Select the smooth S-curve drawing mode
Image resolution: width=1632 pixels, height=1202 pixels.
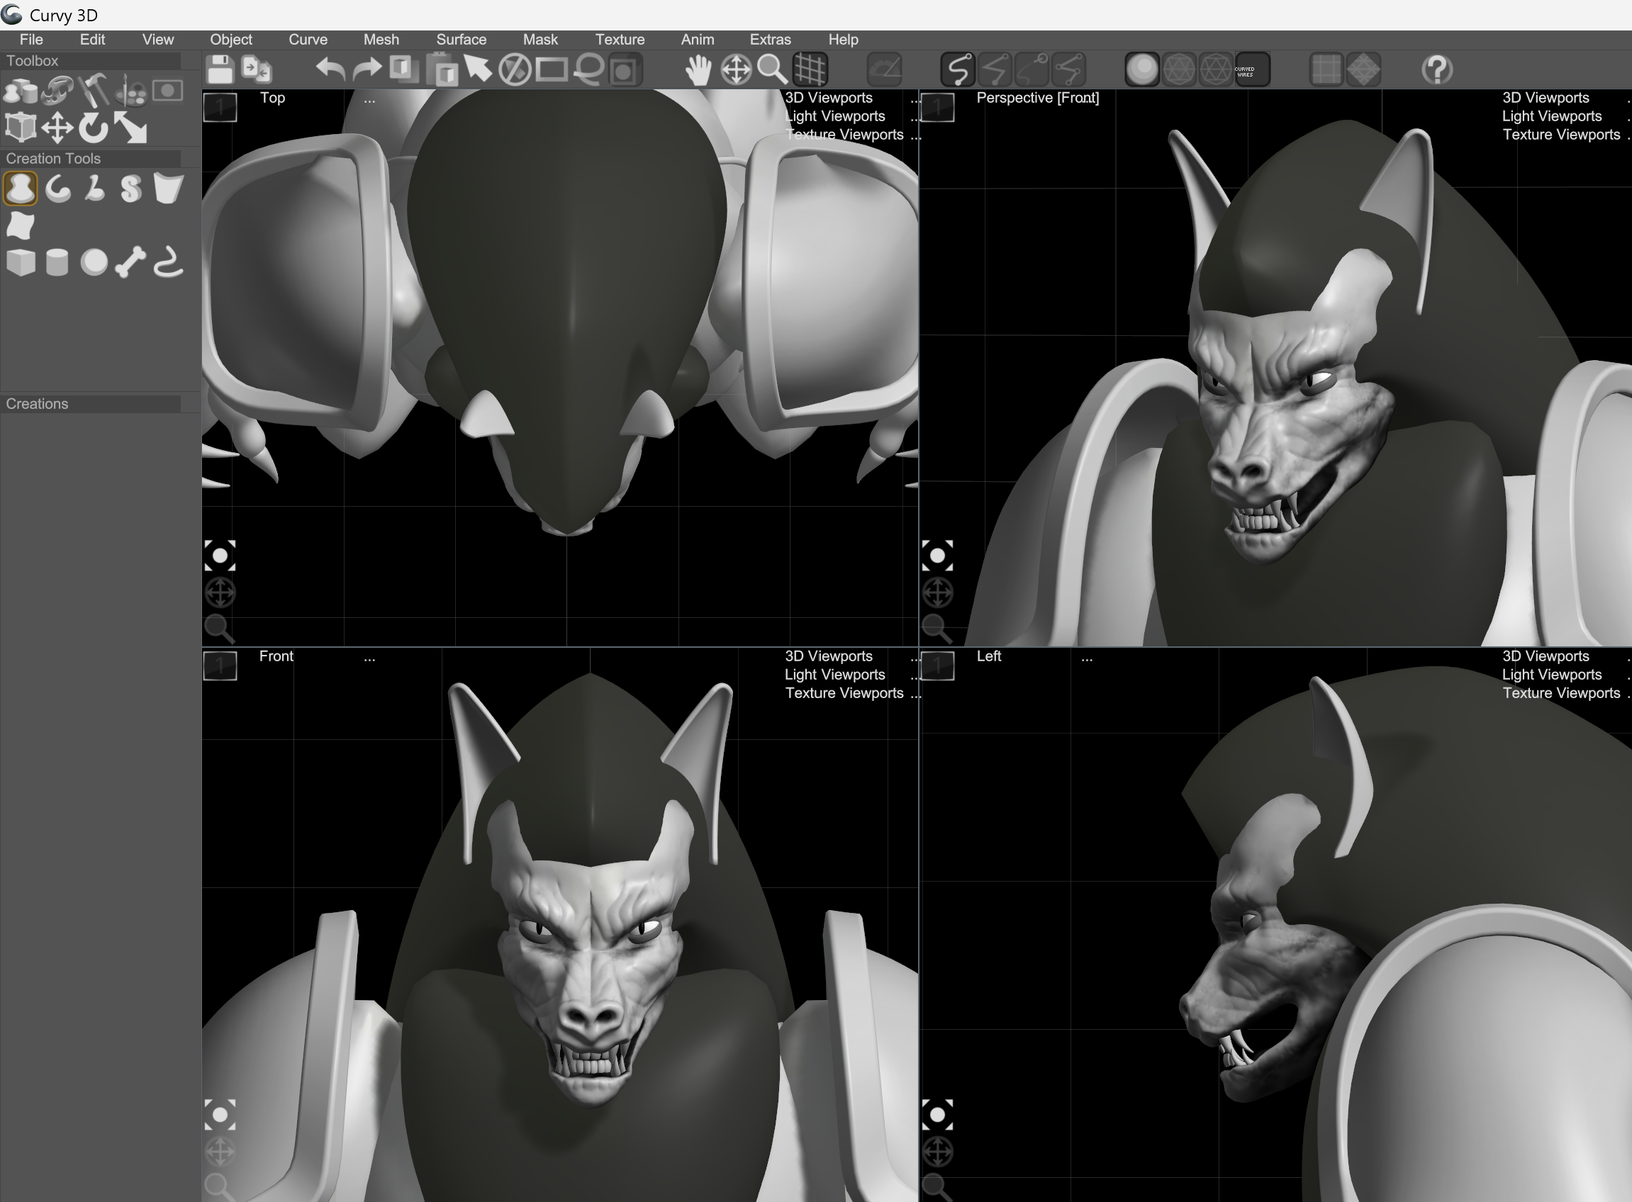(958, 70)
